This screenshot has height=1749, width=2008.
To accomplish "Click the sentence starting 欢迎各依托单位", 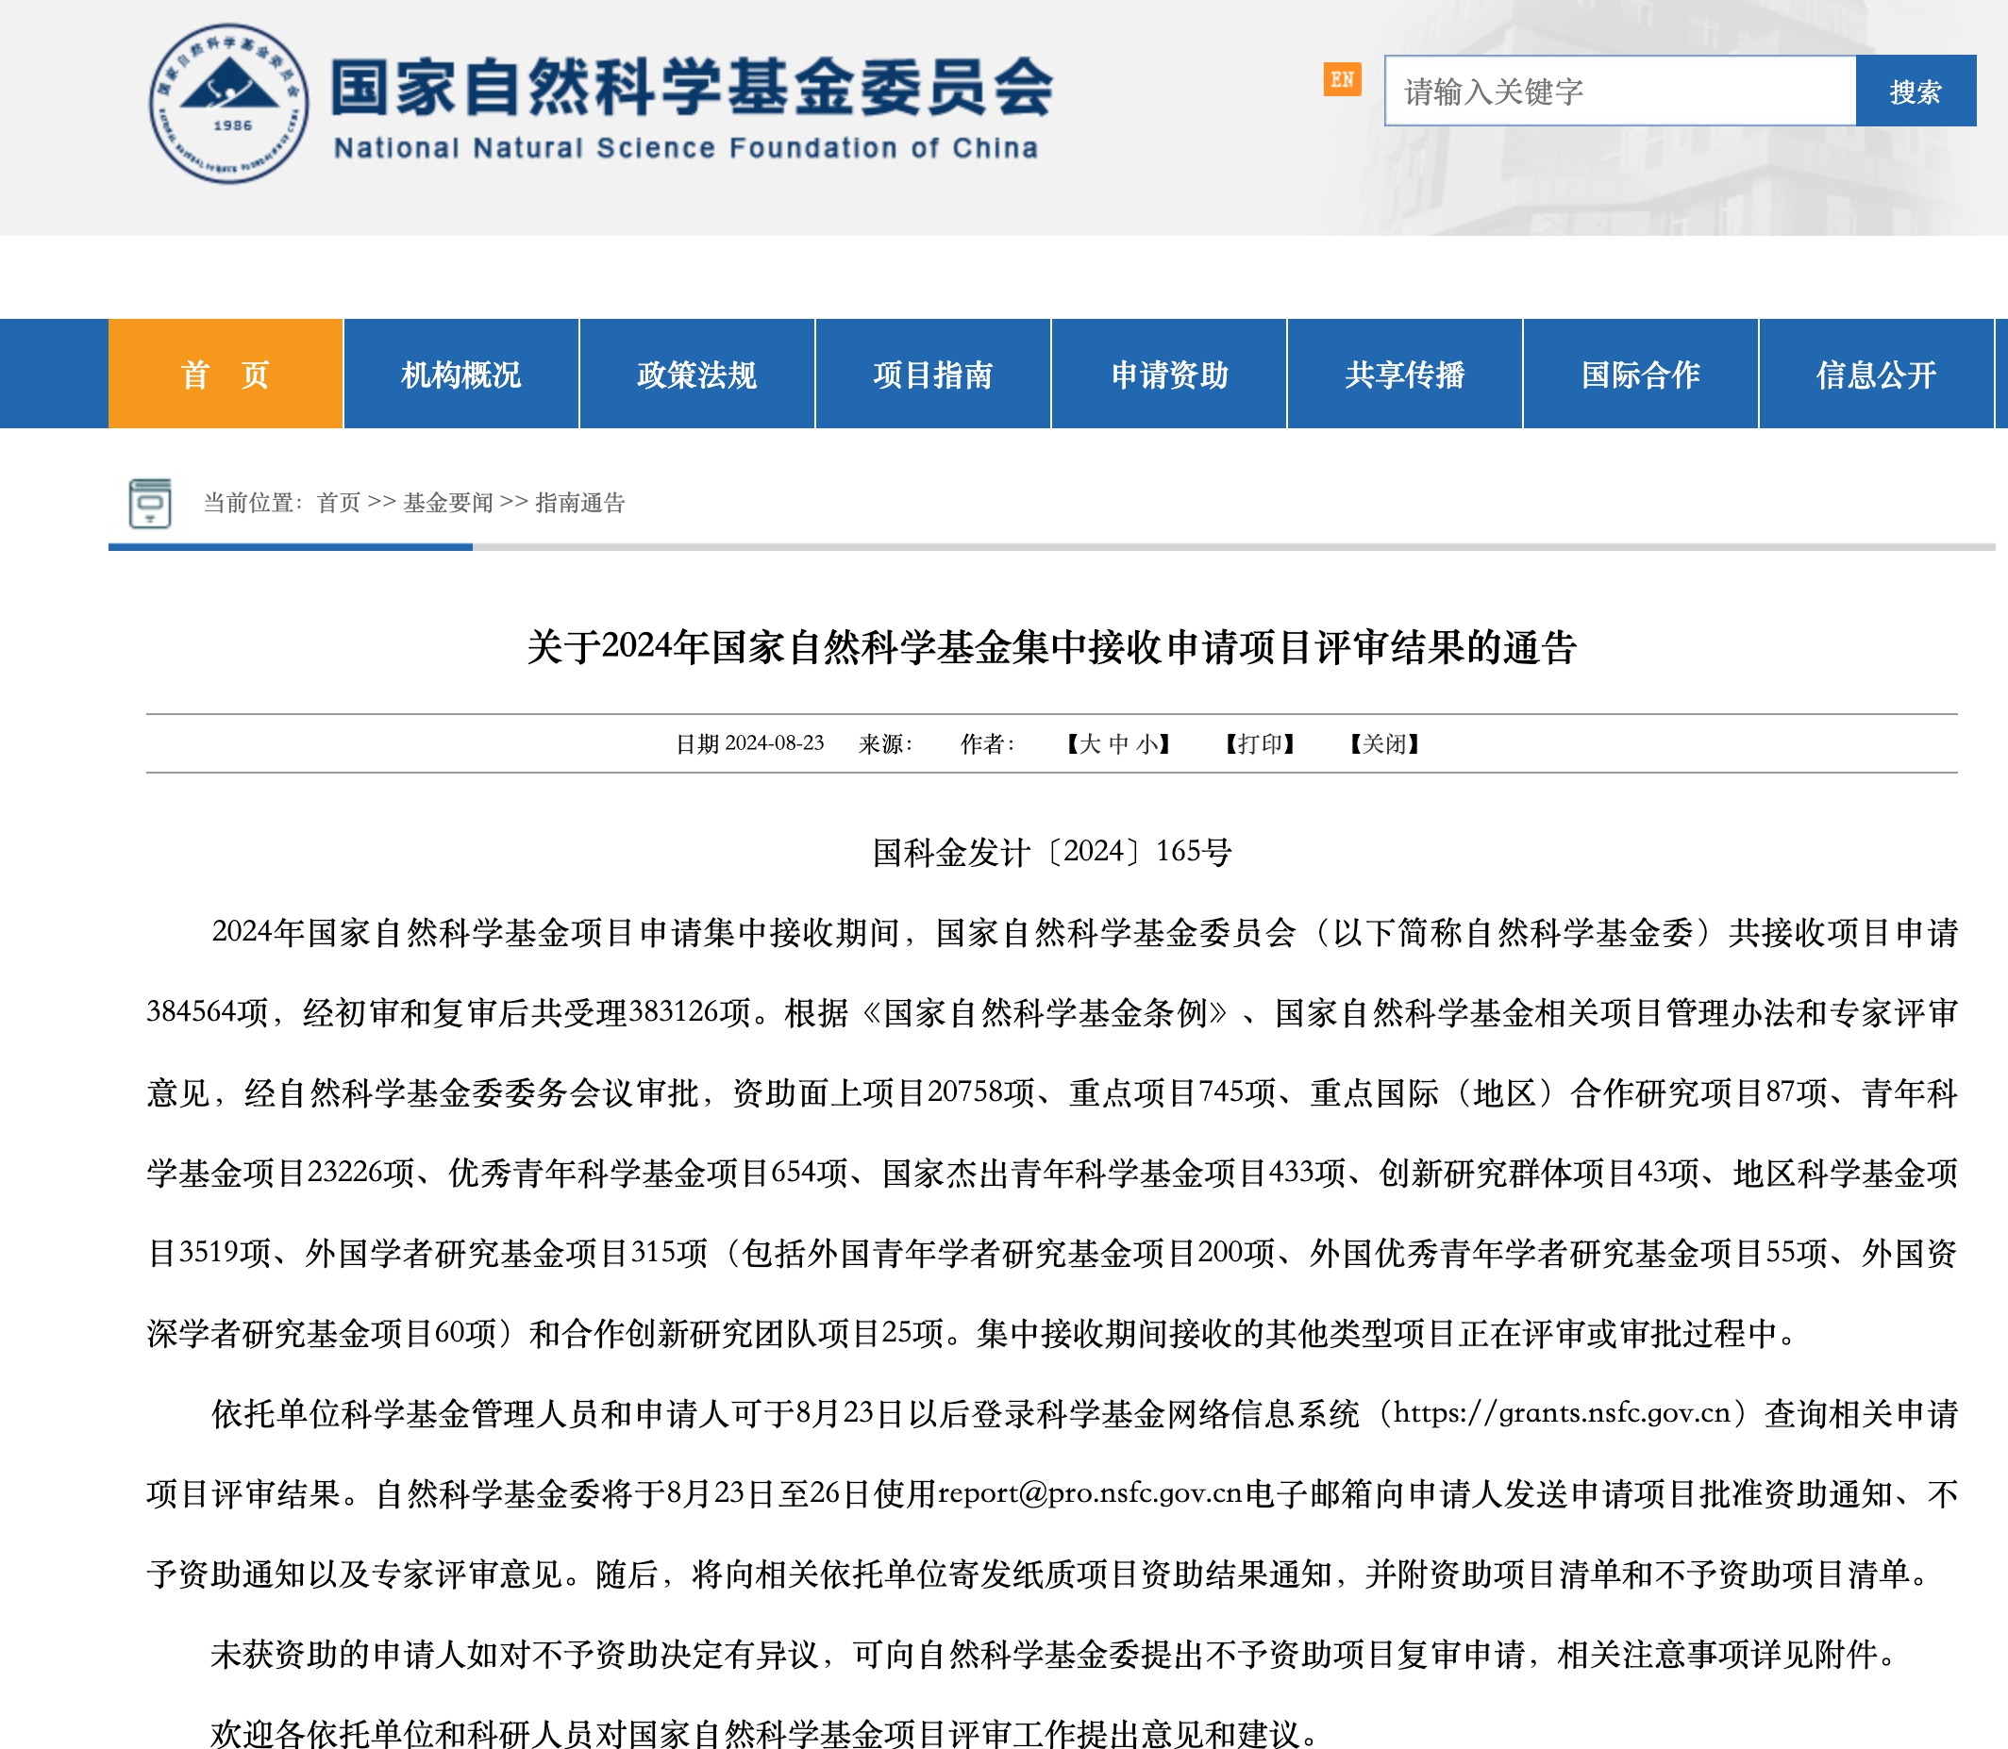I will pos(765,1733).
